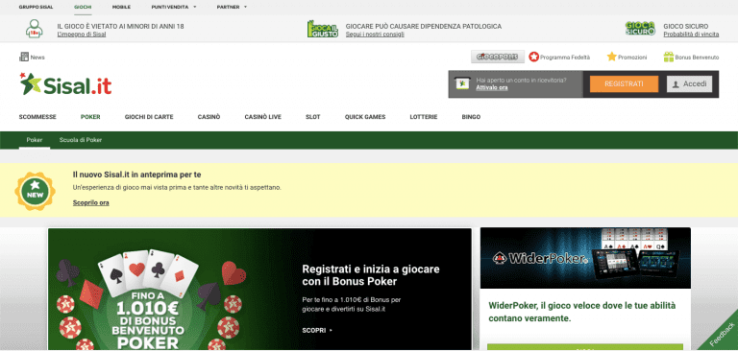Click the ricevitoria account icon
This screenshot has width=738, height=351.
tap(462, 83)
